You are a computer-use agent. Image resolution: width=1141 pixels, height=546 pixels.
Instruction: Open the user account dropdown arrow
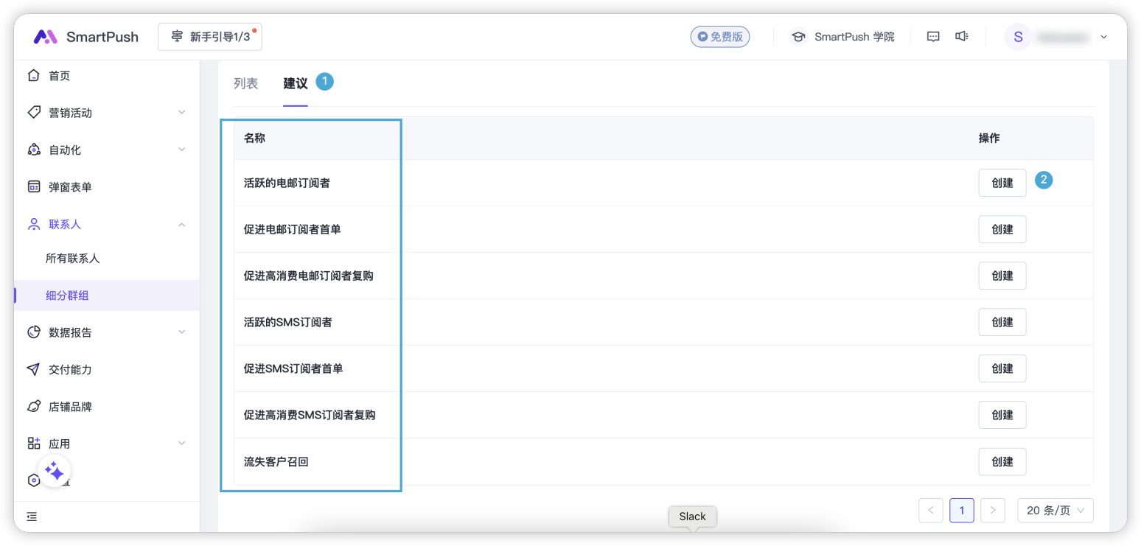pos(1103,37)
